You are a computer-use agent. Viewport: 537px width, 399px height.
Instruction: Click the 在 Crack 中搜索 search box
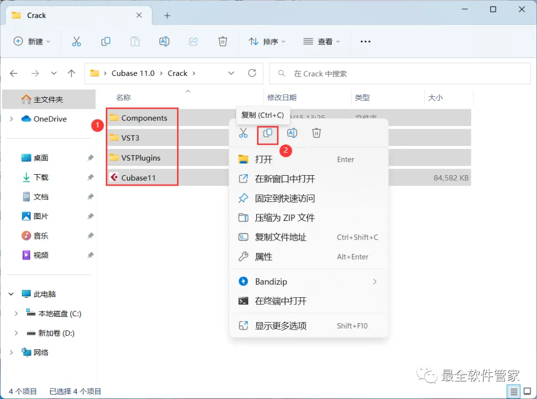[400, 73]
